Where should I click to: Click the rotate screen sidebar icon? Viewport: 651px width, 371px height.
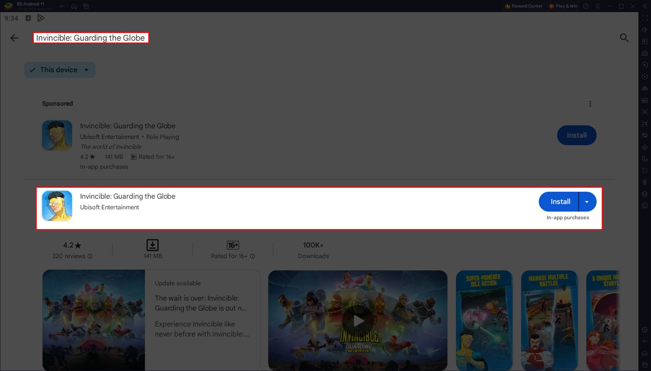tap(645, 159)
